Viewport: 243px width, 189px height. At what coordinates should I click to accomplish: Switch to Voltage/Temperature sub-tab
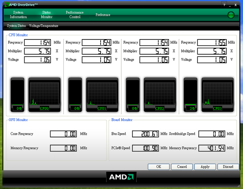pos(44,26)
